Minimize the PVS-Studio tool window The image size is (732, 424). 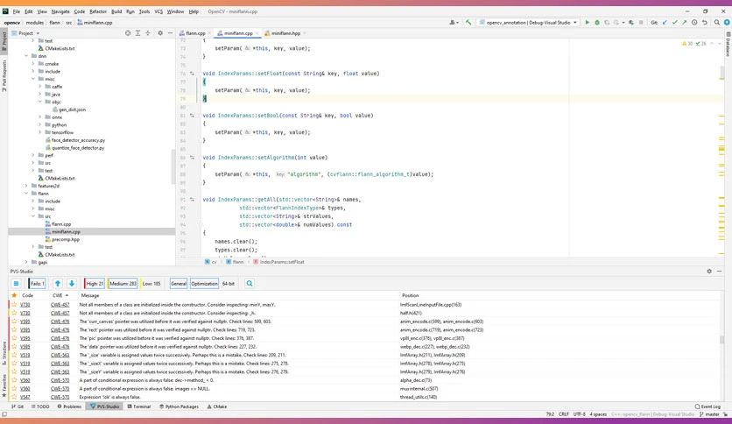[720, 272]
